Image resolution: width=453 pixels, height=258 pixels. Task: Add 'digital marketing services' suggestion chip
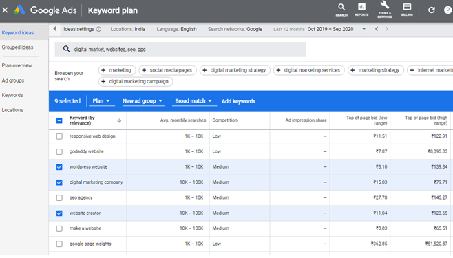coord(309,70)
